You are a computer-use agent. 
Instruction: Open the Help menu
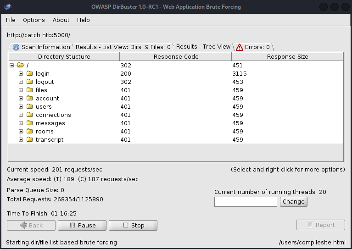(x=83, y=20)
